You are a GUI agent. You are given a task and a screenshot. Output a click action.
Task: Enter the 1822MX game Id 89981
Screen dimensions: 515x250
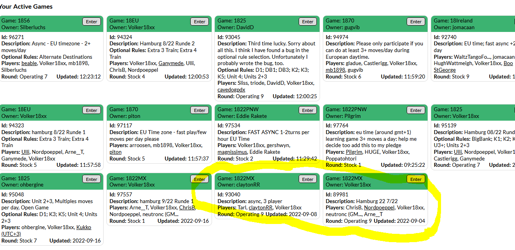[x=416, y=179]
